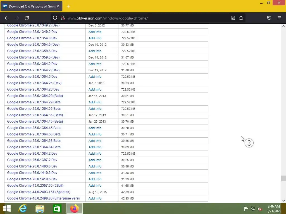Open Google Chrome 25.0.1364.58 Beta link
Viewport: 286px width, 214px height.
34,134
